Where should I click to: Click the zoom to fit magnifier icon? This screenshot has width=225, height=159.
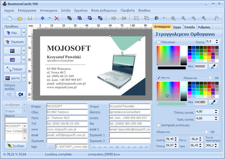(173, 18)
